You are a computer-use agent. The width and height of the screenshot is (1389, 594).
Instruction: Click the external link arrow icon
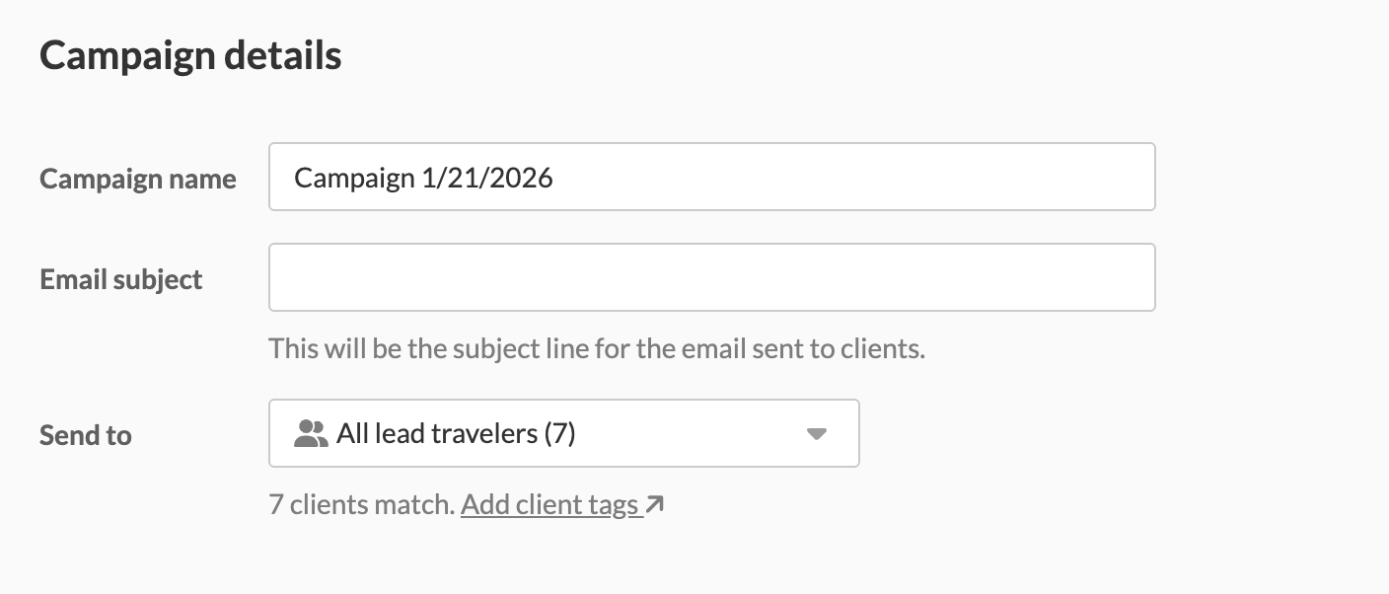[x=655, y=505]
